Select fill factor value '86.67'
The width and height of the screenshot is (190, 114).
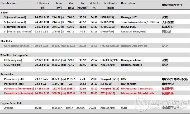[94, 46]
